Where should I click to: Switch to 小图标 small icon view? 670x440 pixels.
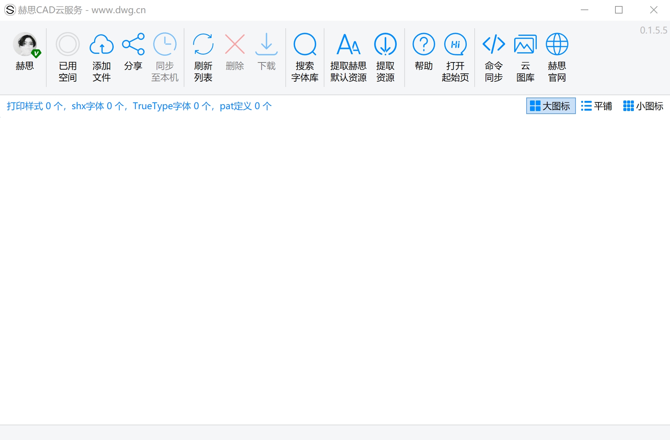point(643,106)
